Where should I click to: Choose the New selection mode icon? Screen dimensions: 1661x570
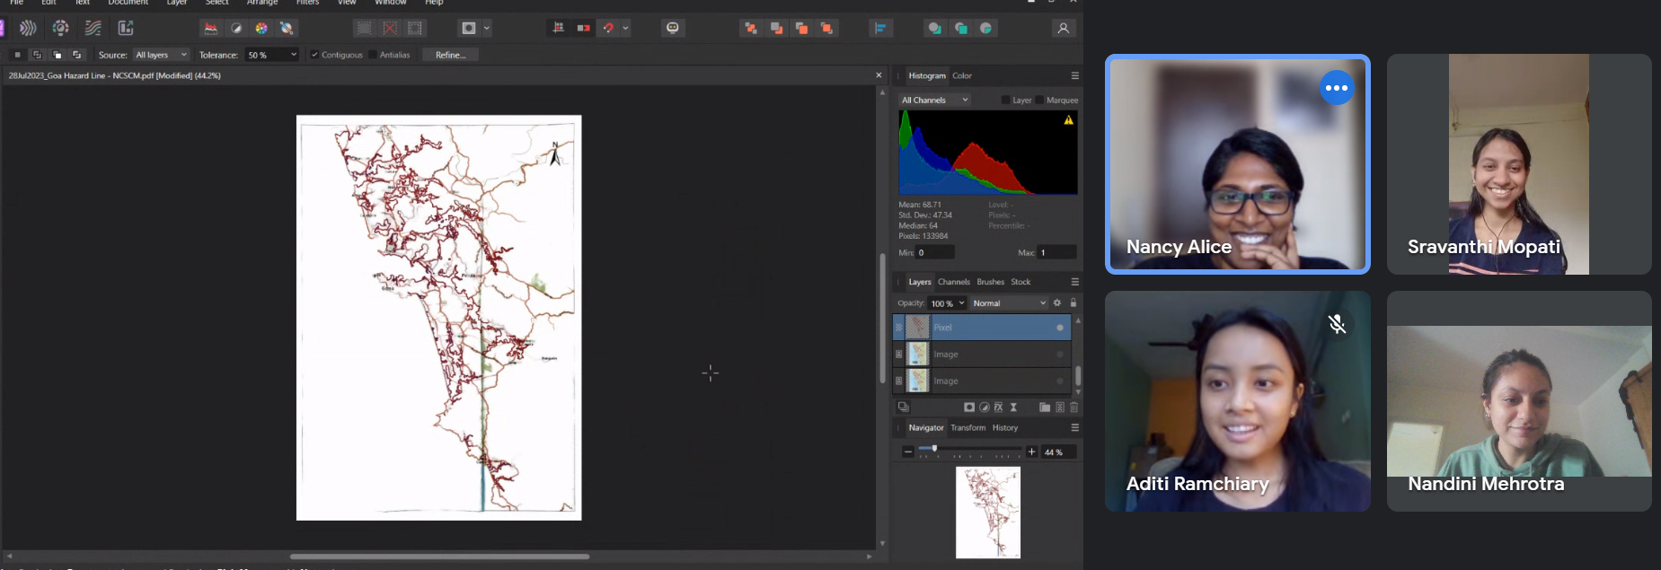(x=17, y=55)
